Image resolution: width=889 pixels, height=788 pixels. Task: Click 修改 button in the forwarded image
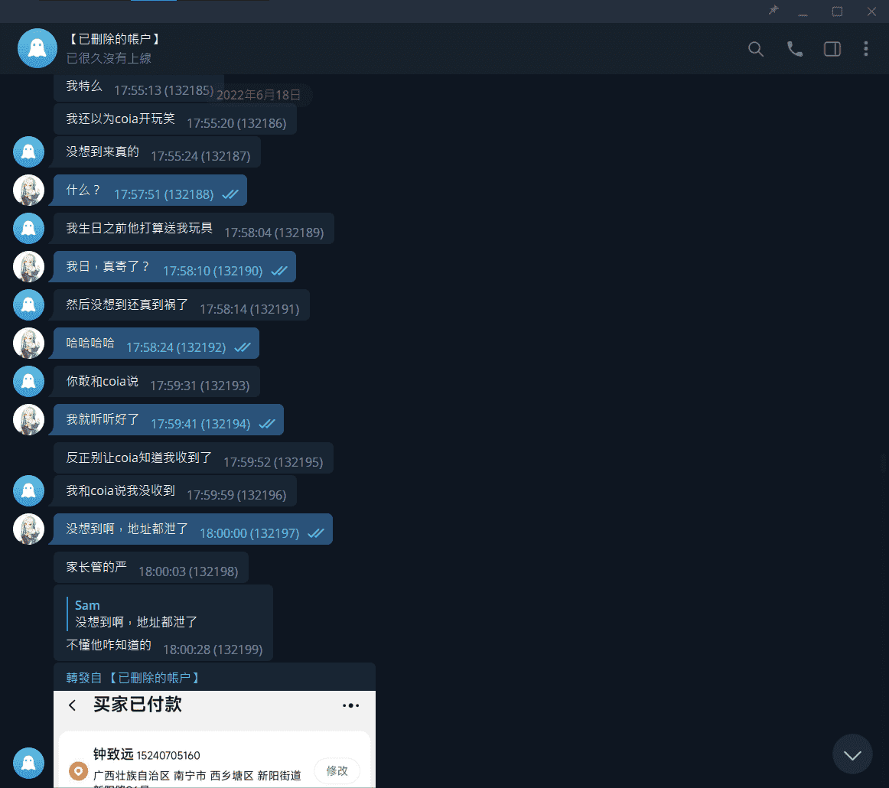[x=337, y=771]
